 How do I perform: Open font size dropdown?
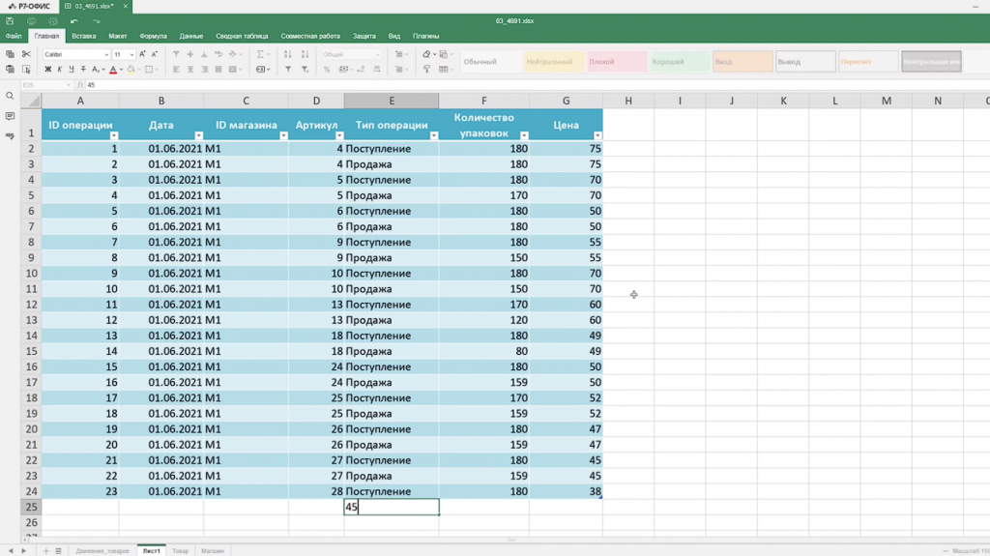(131, 55)
